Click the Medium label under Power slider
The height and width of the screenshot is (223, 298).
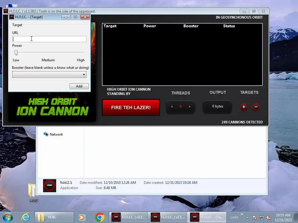48,60
